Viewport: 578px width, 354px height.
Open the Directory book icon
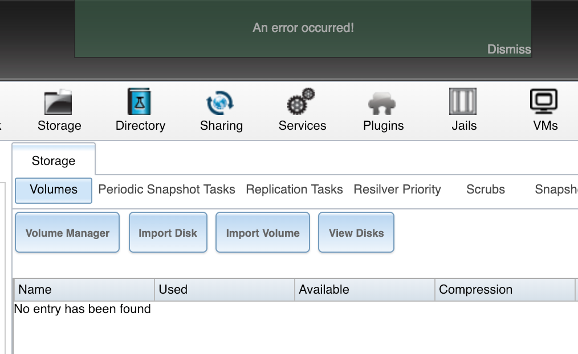(140, 103)
